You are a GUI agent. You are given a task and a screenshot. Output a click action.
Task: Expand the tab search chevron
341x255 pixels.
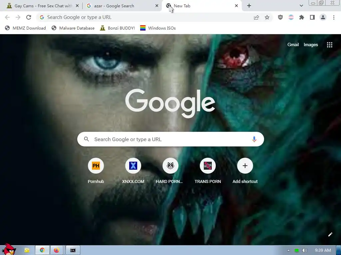tap(301, 6)
